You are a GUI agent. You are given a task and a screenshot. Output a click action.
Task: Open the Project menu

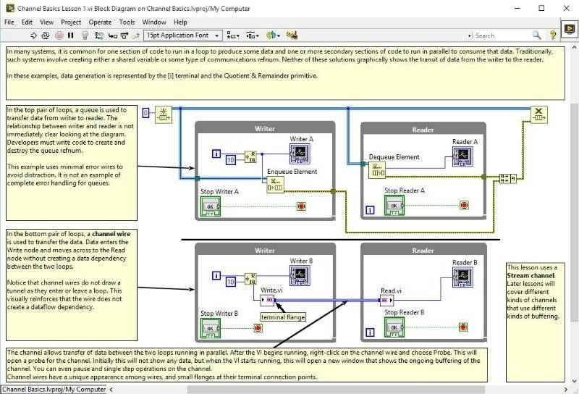tap(71, 22)
